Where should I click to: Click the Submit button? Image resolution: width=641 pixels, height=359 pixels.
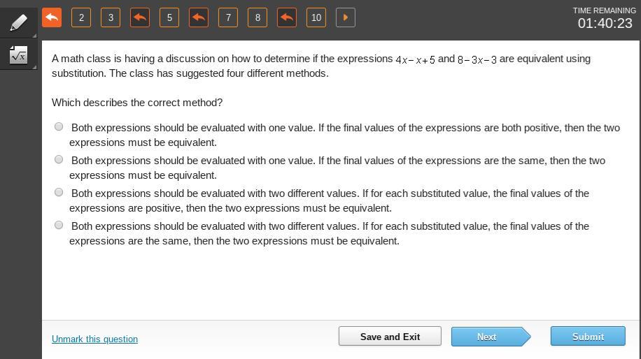(x=587, y=336)
